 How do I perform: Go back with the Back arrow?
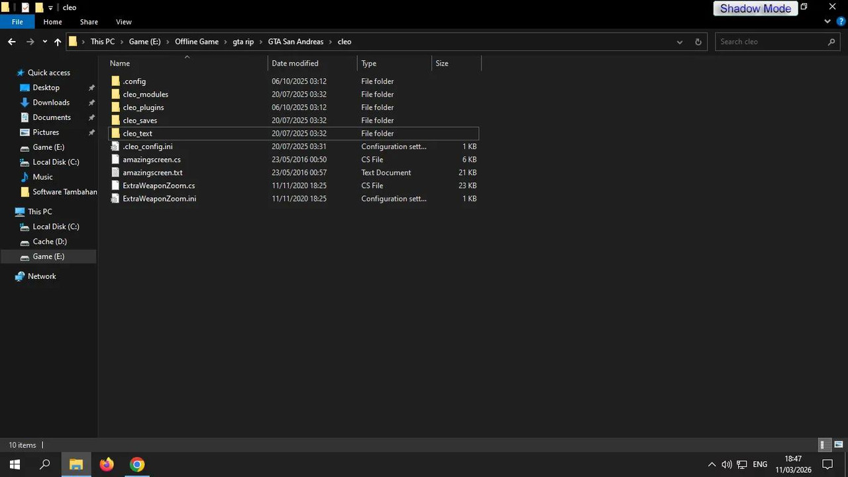[x=12, y=42]
